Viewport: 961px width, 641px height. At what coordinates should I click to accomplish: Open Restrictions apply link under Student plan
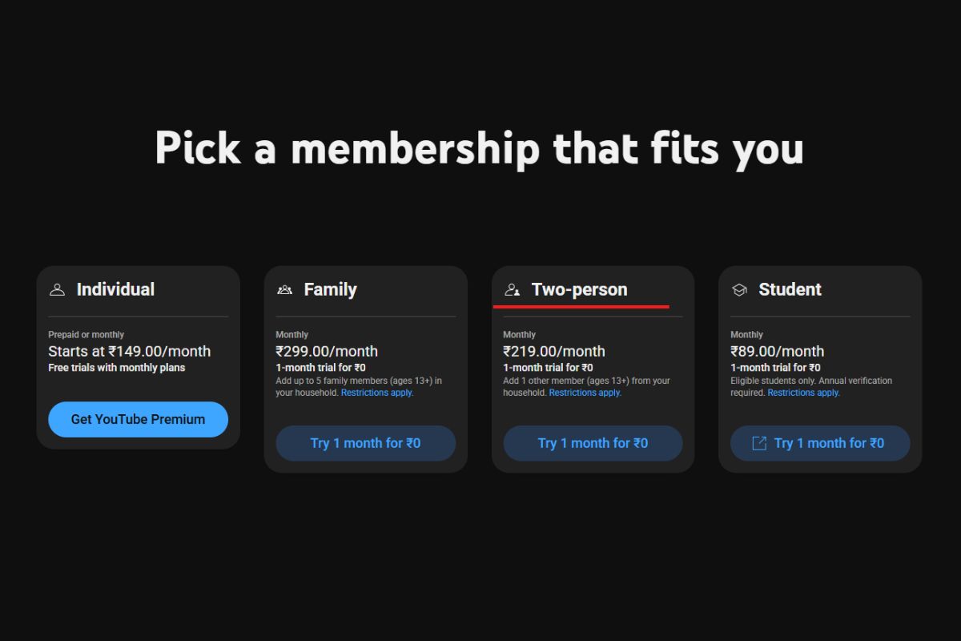click(x=803, y=393)
